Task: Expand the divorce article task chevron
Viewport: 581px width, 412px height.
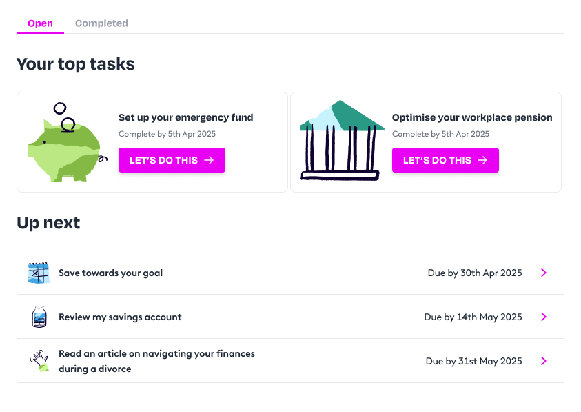Action: tap(544, 361)
